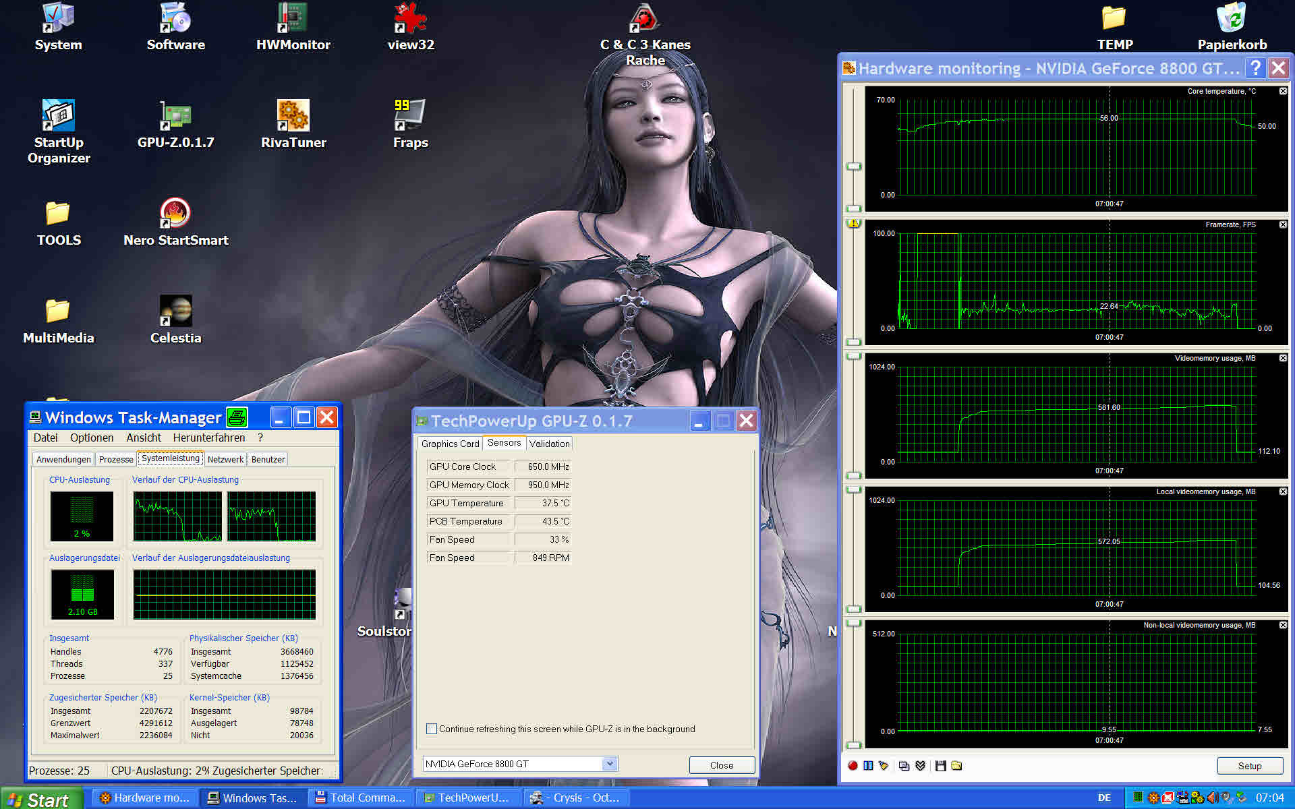Click the clear history broom icon
1295x809 pixels.
point(884,766)
